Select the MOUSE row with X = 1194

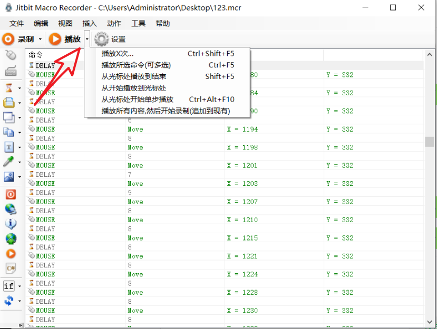pos(225,129)
